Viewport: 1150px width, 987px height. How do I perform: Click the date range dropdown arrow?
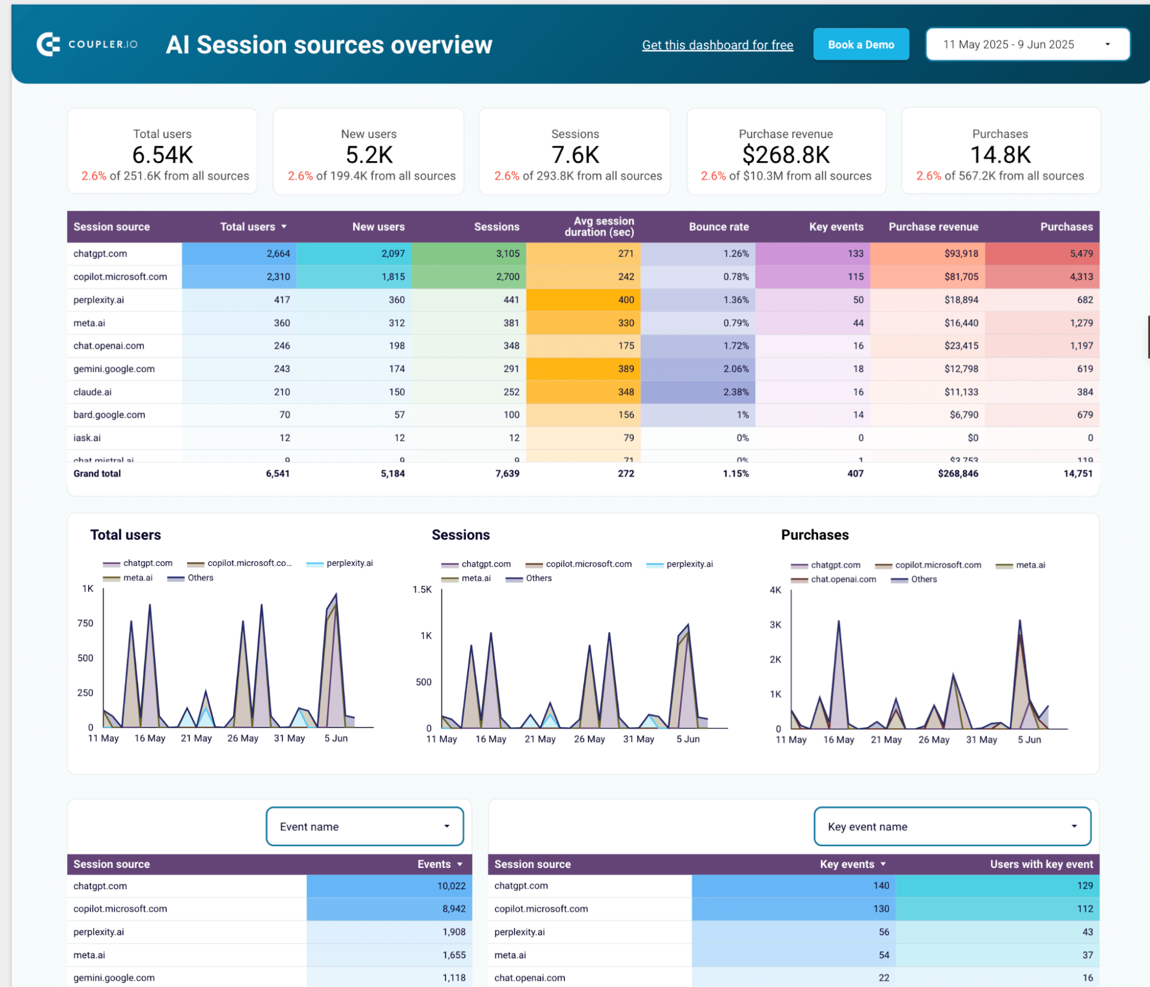coord(1107,44)
